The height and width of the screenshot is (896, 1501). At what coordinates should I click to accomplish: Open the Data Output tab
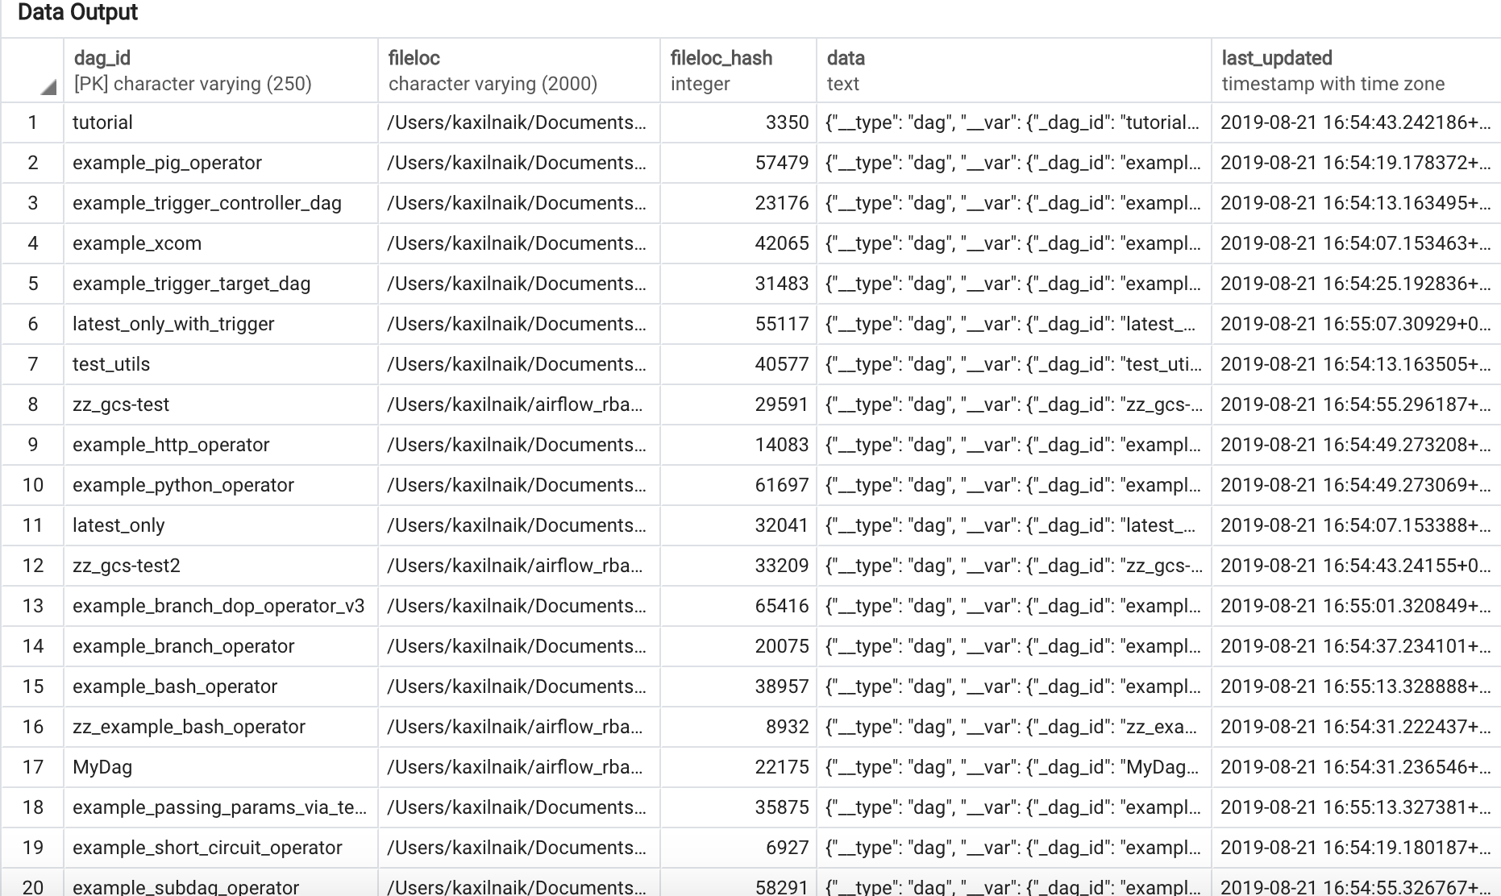[x=77, y=13]
